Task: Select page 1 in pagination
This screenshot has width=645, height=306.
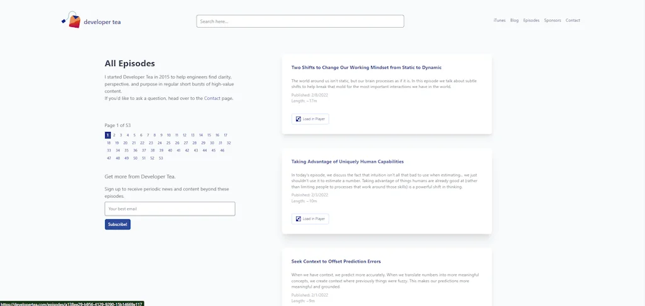Action: tap(108, 135)
